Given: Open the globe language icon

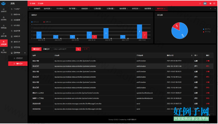Looking at the screenshot, I should tap(210, 4).
